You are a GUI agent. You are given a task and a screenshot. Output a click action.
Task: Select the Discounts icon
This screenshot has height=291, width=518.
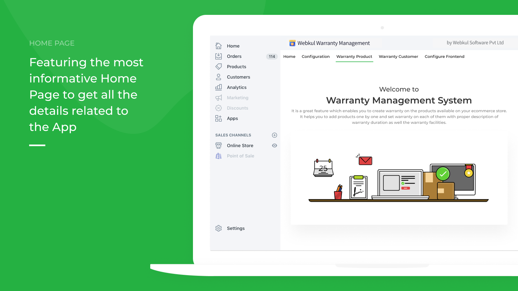[x=219, y=108]
